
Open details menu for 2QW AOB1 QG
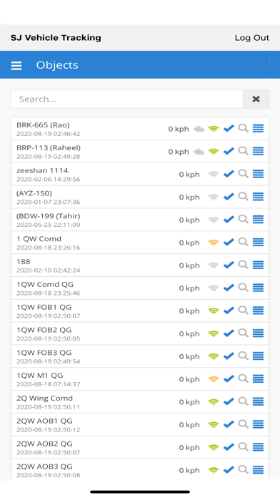(258, 424)
